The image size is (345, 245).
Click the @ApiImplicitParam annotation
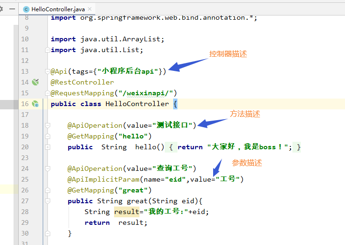point(103,179)
